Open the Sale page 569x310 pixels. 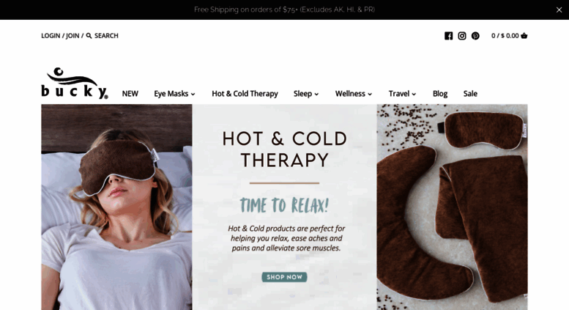tap(470, 94)
